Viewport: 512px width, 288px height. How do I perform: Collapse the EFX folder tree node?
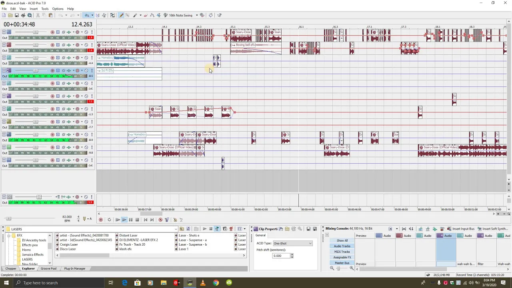(9, 236)
